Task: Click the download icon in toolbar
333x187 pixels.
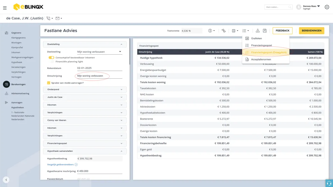Action: [258, 31]
